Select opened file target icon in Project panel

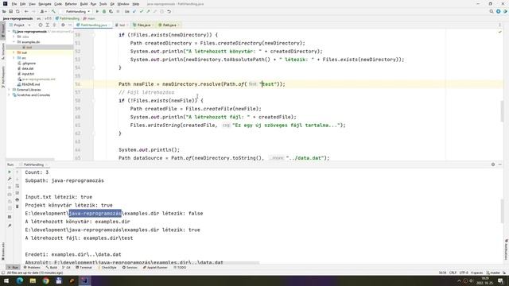41,25
